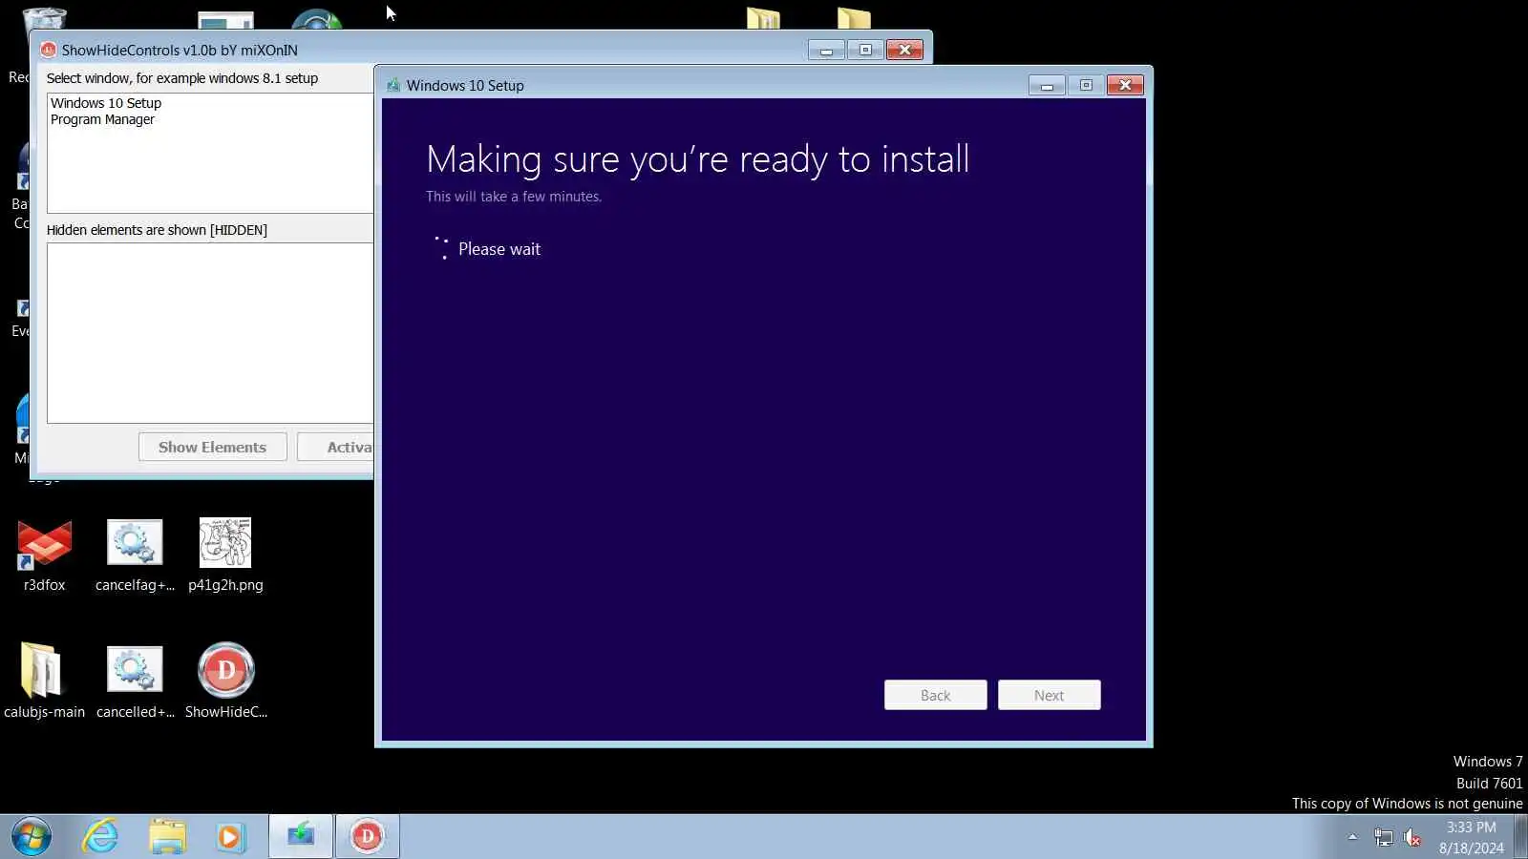Screen dimensions: 1528x859
Task: Click the Please wait spinner dots
Action: click(x=441, y=248)
